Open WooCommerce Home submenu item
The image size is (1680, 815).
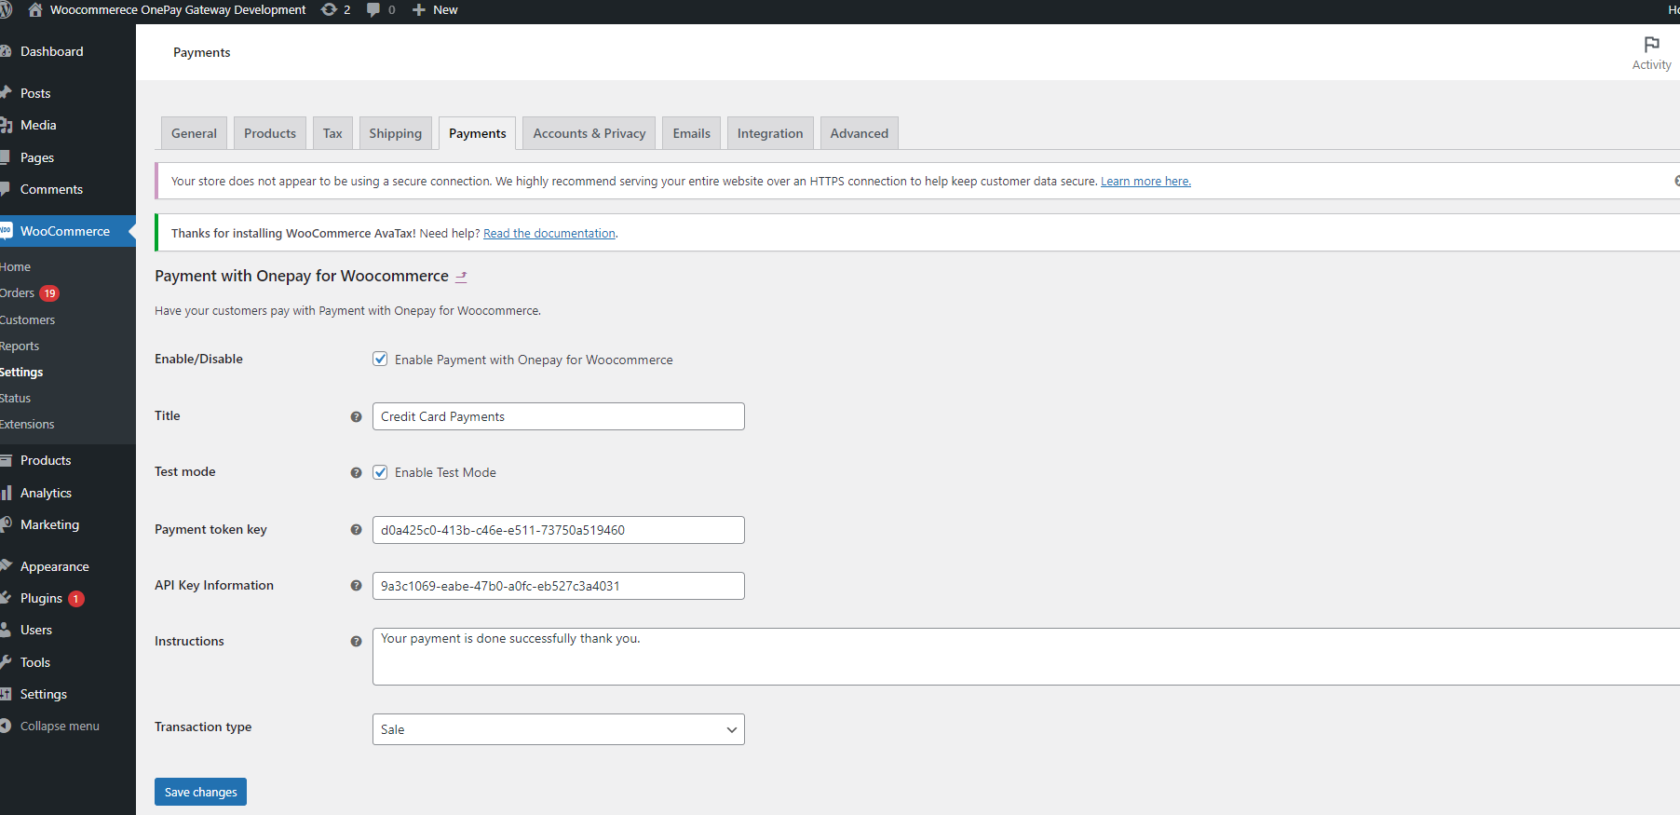coord(16,267)
